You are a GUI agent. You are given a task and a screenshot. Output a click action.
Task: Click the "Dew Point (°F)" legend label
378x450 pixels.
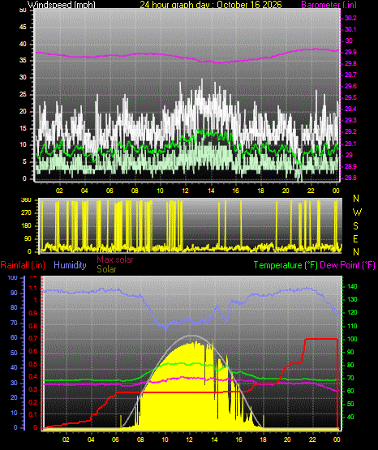pos(347,265)
